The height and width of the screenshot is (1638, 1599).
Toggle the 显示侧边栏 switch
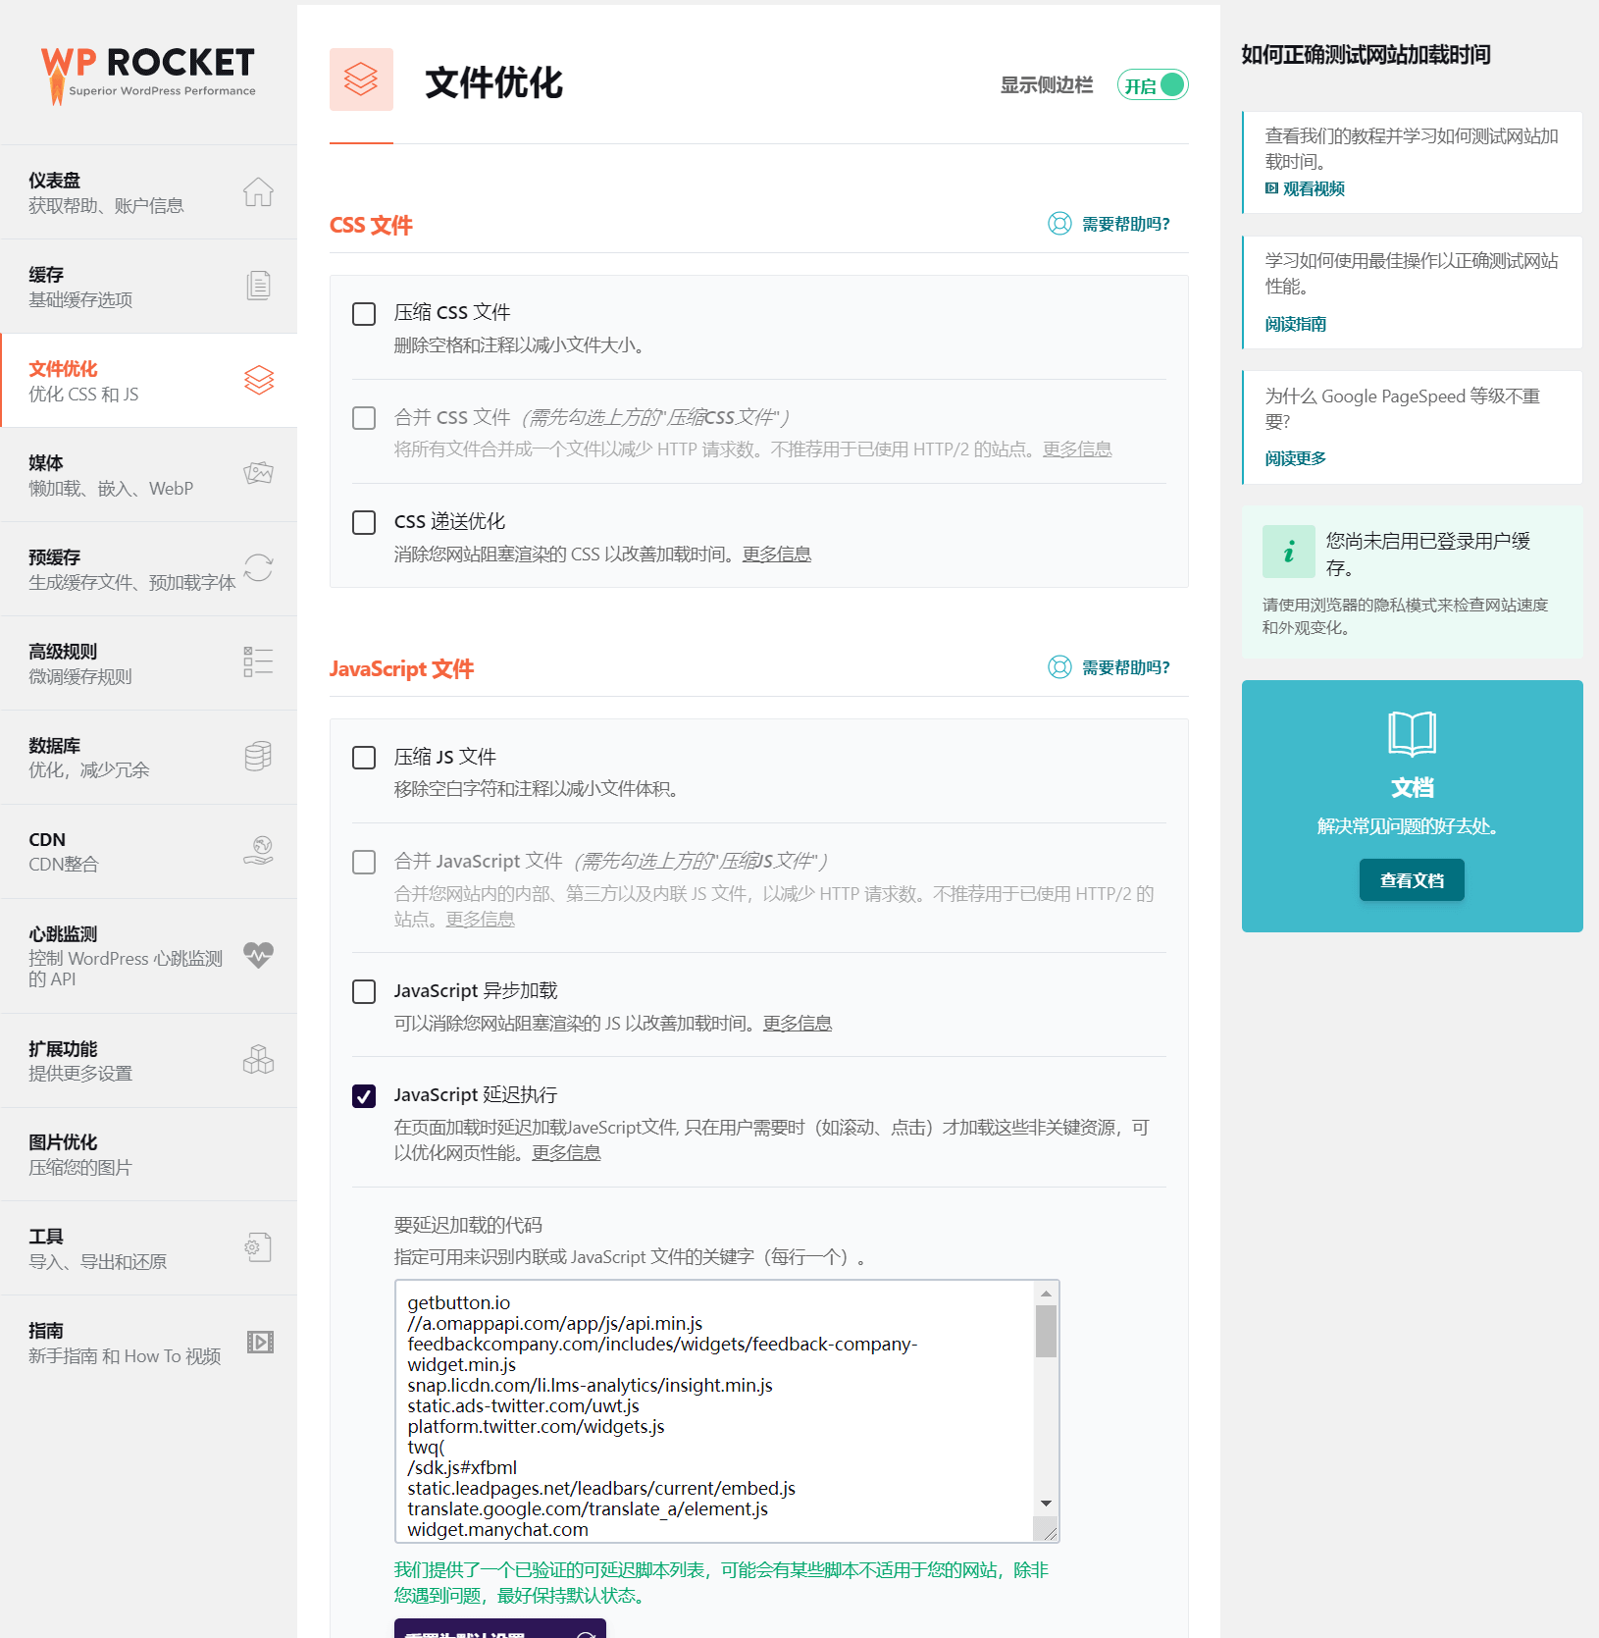click(x=1153, y=85)
